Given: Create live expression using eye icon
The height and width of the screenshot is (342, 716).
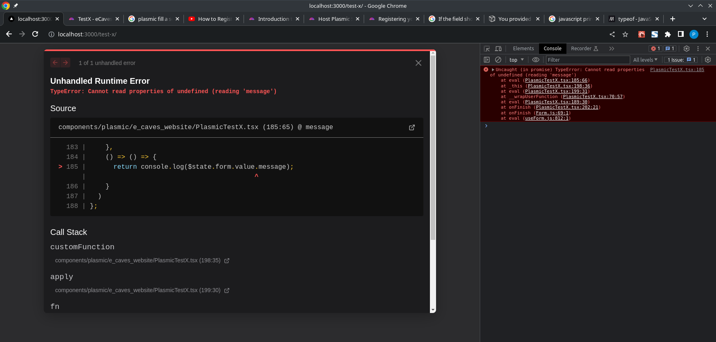Looking at the screenshot, I should point(535,60).
